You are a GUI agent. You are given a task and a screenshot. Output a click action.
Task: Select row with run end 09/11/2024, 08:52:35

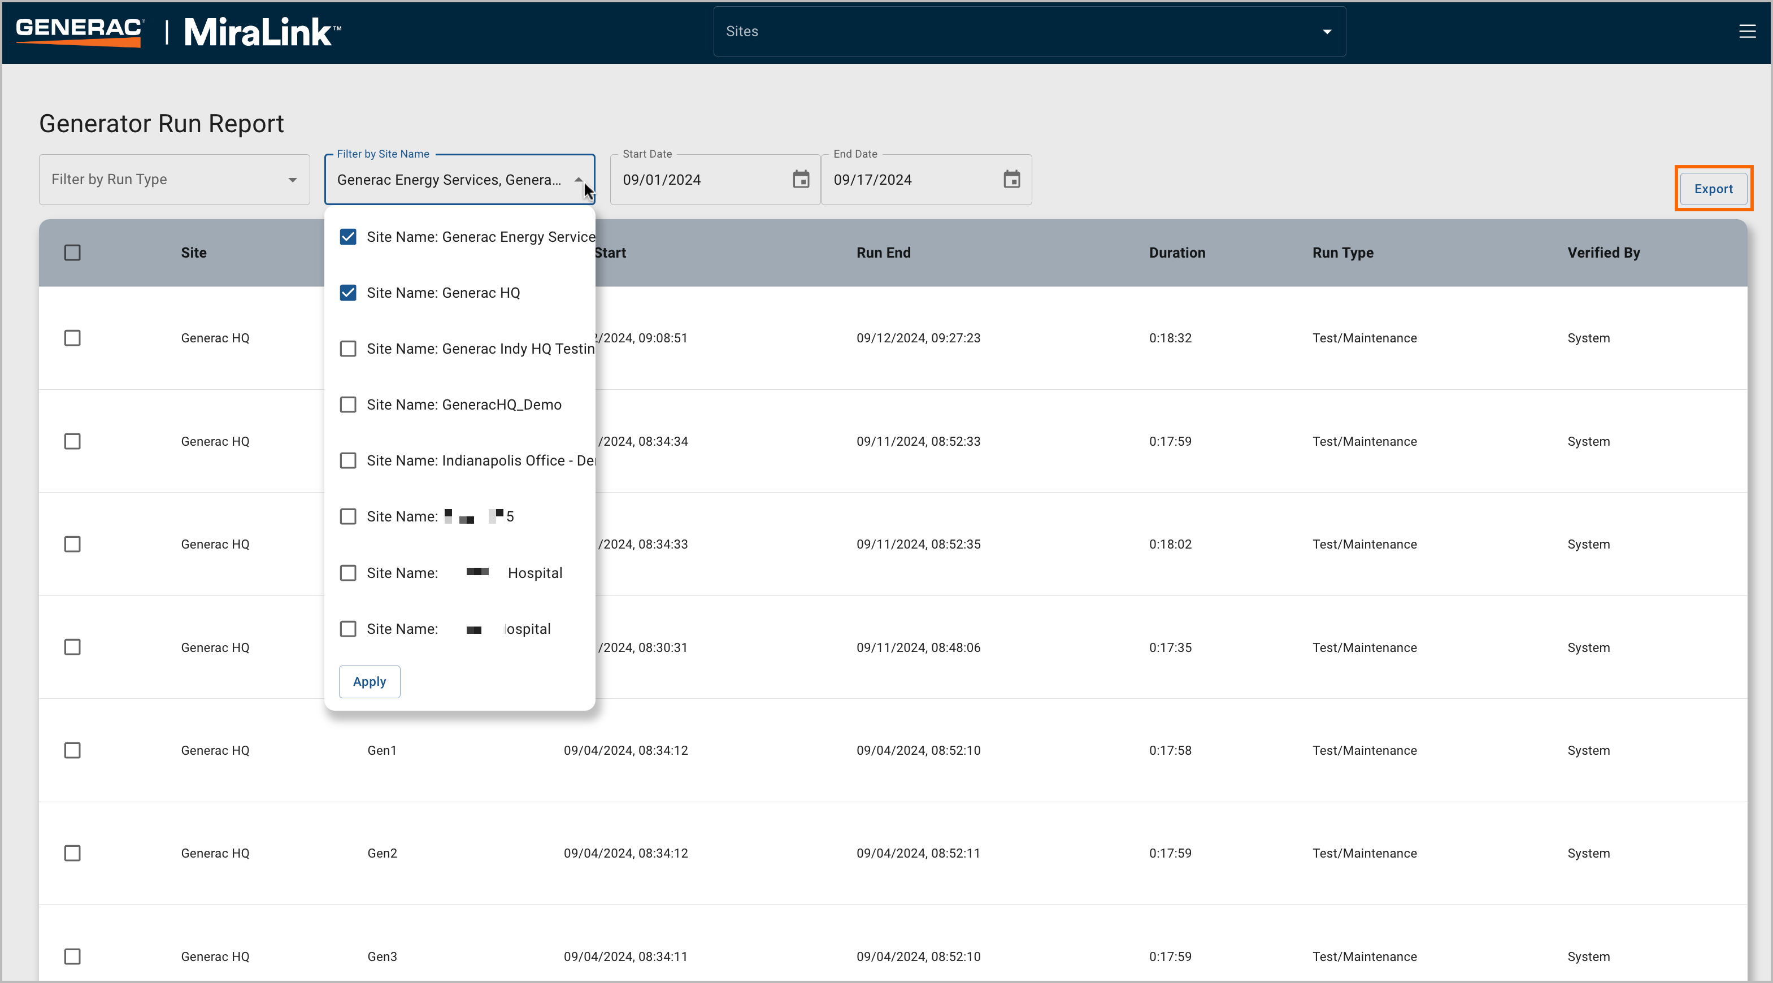point(72,545)
